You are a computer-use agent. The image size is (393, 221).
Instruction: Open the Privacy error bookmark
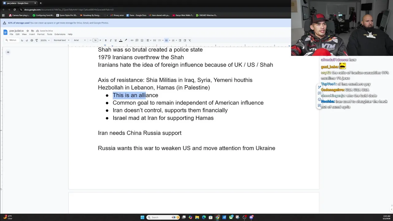coord(117,15)
